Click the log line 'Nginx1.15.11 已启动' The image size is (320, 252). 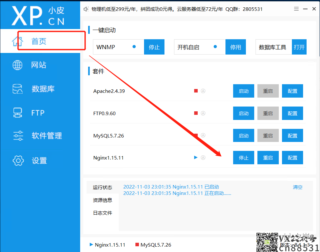click(171, 187)
